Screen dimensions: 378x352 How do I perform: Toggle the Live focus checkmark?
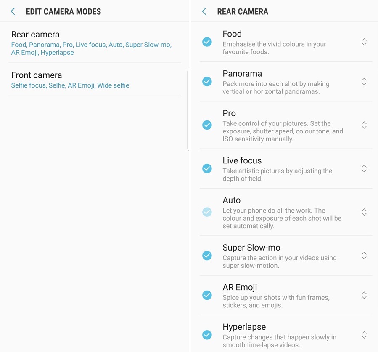pyautogui.click(x=207, y=168)
